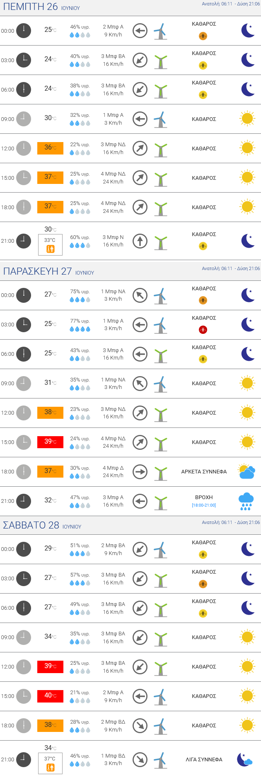The width and height of the screenshot is (261, 775).
Task: Open the rain period link [18:00-21:00]
Action: (x=204, y=505)
